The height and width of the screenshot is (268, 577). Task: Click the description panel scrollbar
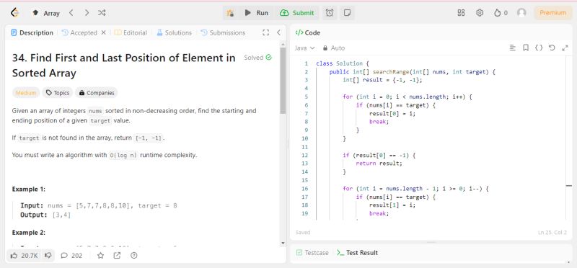click(283, 81)
